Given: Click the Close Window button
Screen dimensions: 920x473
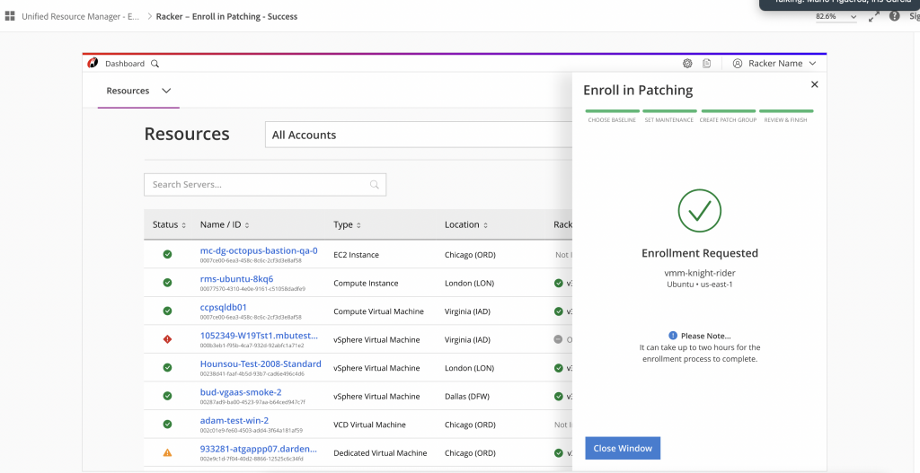Looking at the screenshot, I should pyautogui.click(x=623, y=448).
